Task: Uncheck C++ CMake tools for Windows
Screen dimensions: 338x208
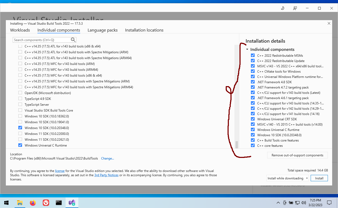Action: pos(253,72)
